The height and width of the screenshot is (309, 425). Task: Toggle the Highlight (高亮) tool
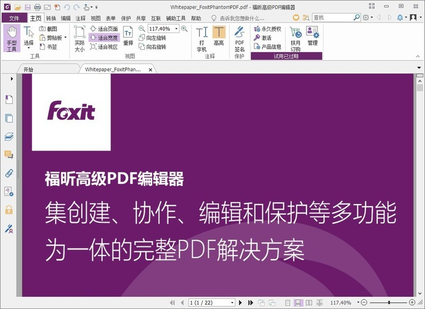[x=219, y=36]
